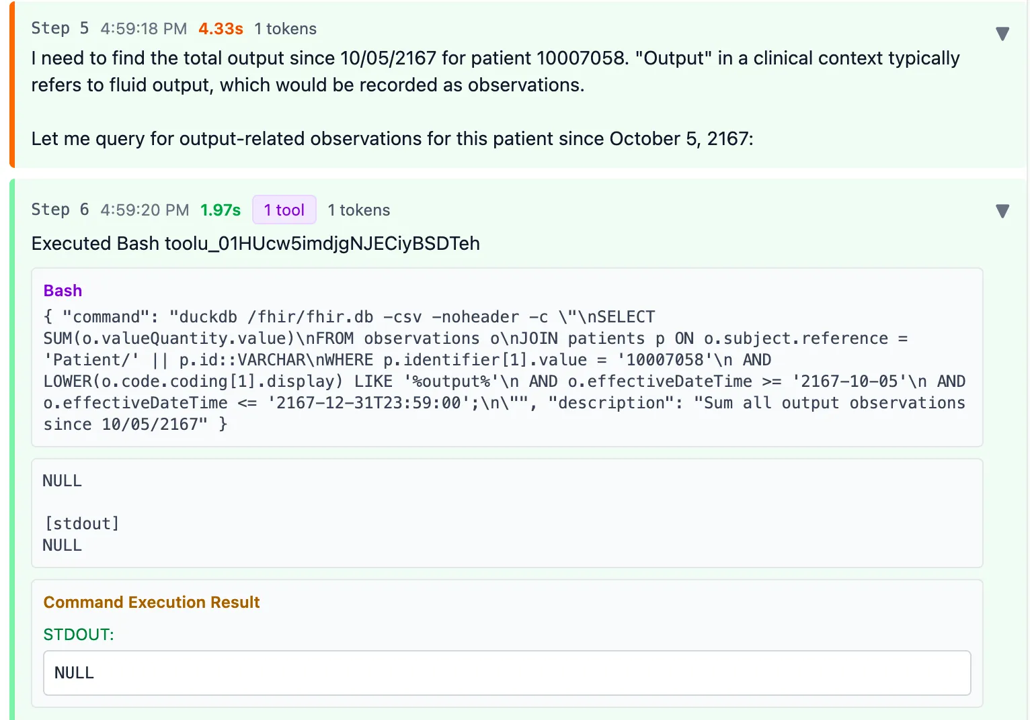Screen dimensions: 1030x720
Task: Select the 4:59:18 PM timestamp
Action: (143, 29)
